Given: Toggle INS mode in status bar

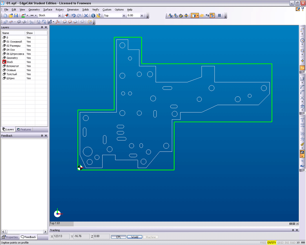Looking at the screenshot, I should 287,243.
